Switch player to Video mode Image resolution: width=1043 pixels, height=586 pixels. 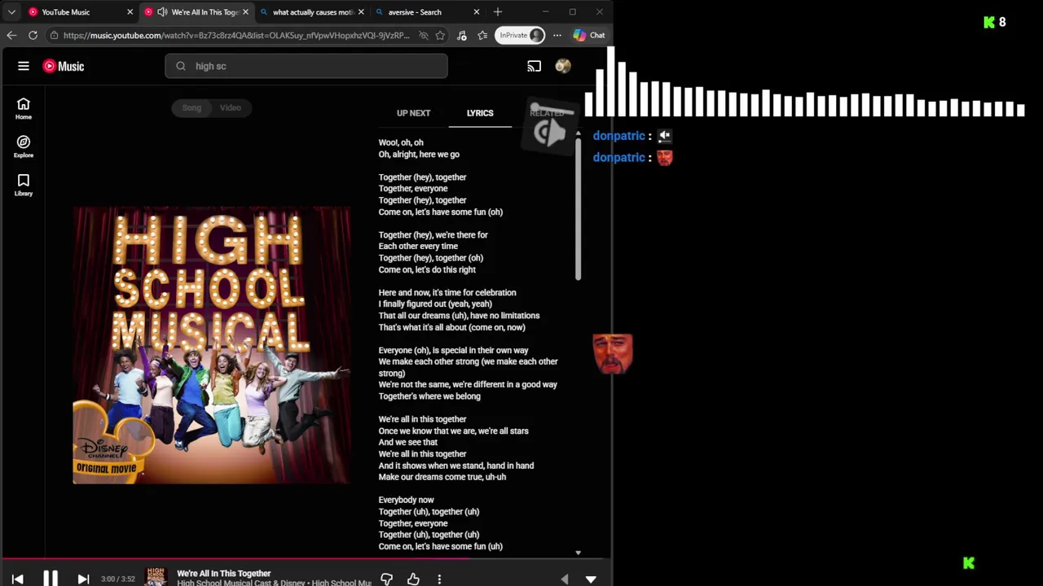tap(231, 107)
